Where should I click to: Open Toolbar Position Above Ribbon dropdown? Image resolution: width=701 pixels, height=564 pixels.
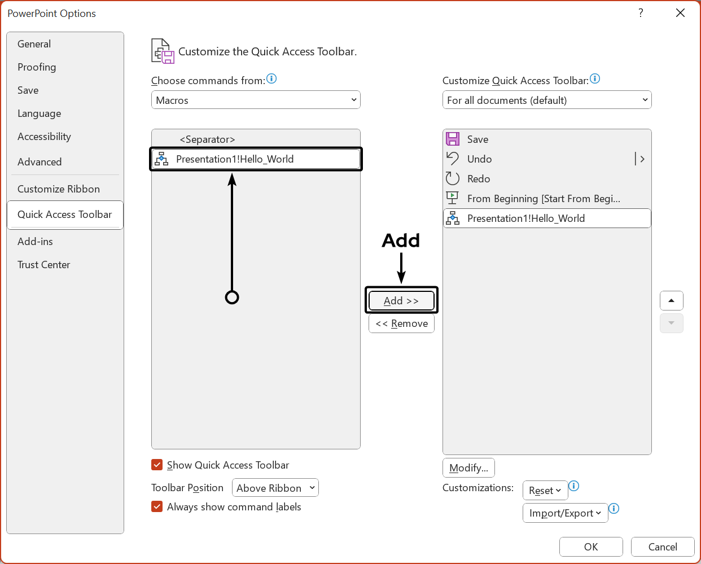(x=275, y=488)
